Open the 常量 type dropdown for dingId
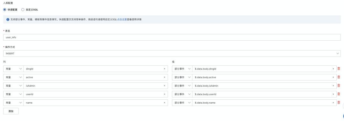Image resolution: width=344 pixels, height=121 pixels. tap(13, 69)
